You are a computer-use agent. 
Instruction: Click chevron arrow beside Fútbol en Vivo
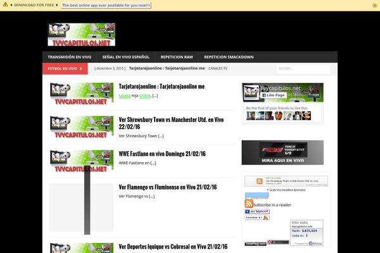click(81, 68)
